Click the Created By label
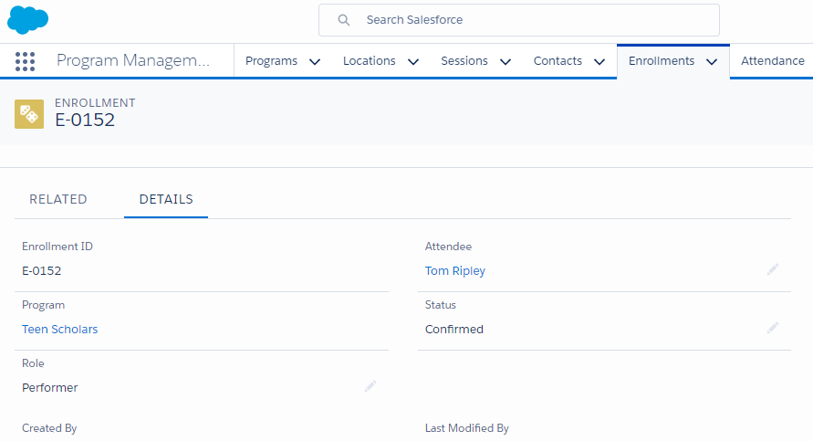This screenshot has width=813, height=441. click(49, 428)
